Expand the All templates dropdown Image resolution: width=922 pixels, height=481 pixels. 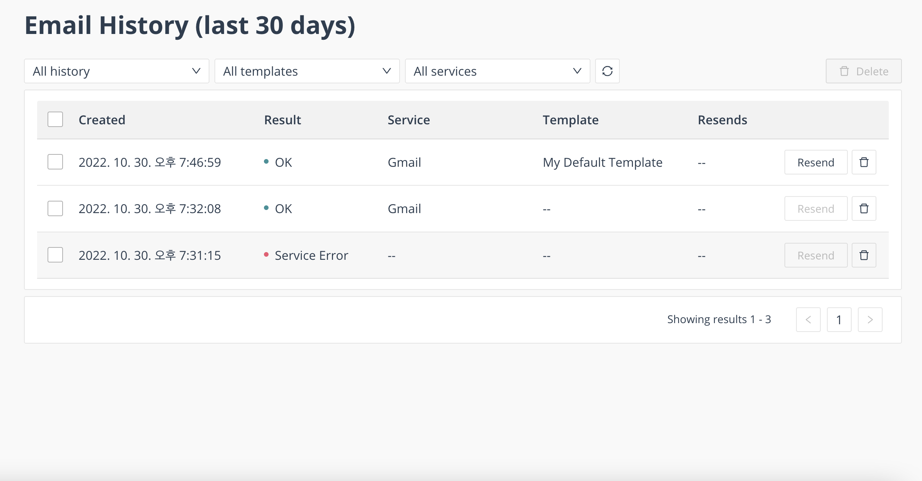(x=307, y=71)
